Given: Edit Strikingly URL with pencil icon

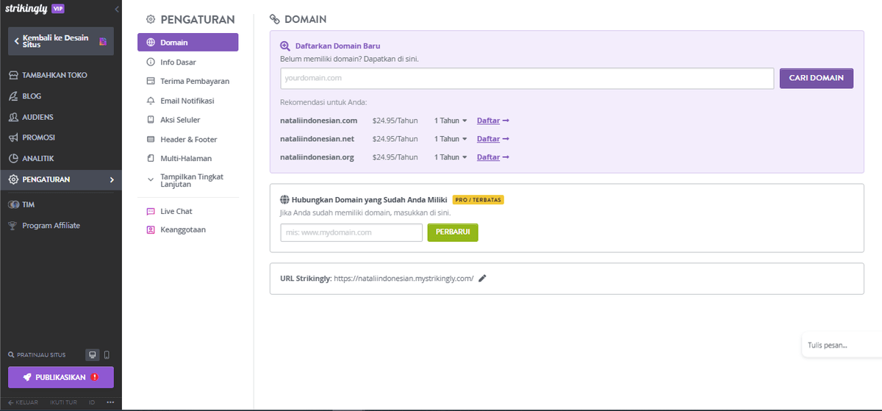Looking at the screenshot, I should (482, 279).
